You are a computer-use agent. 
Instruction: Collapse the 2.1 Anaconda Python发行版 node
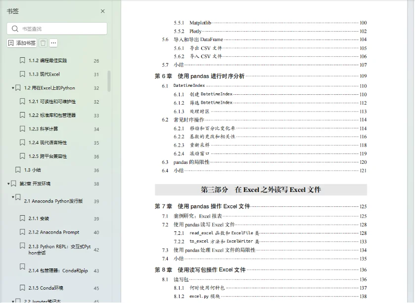13,197
